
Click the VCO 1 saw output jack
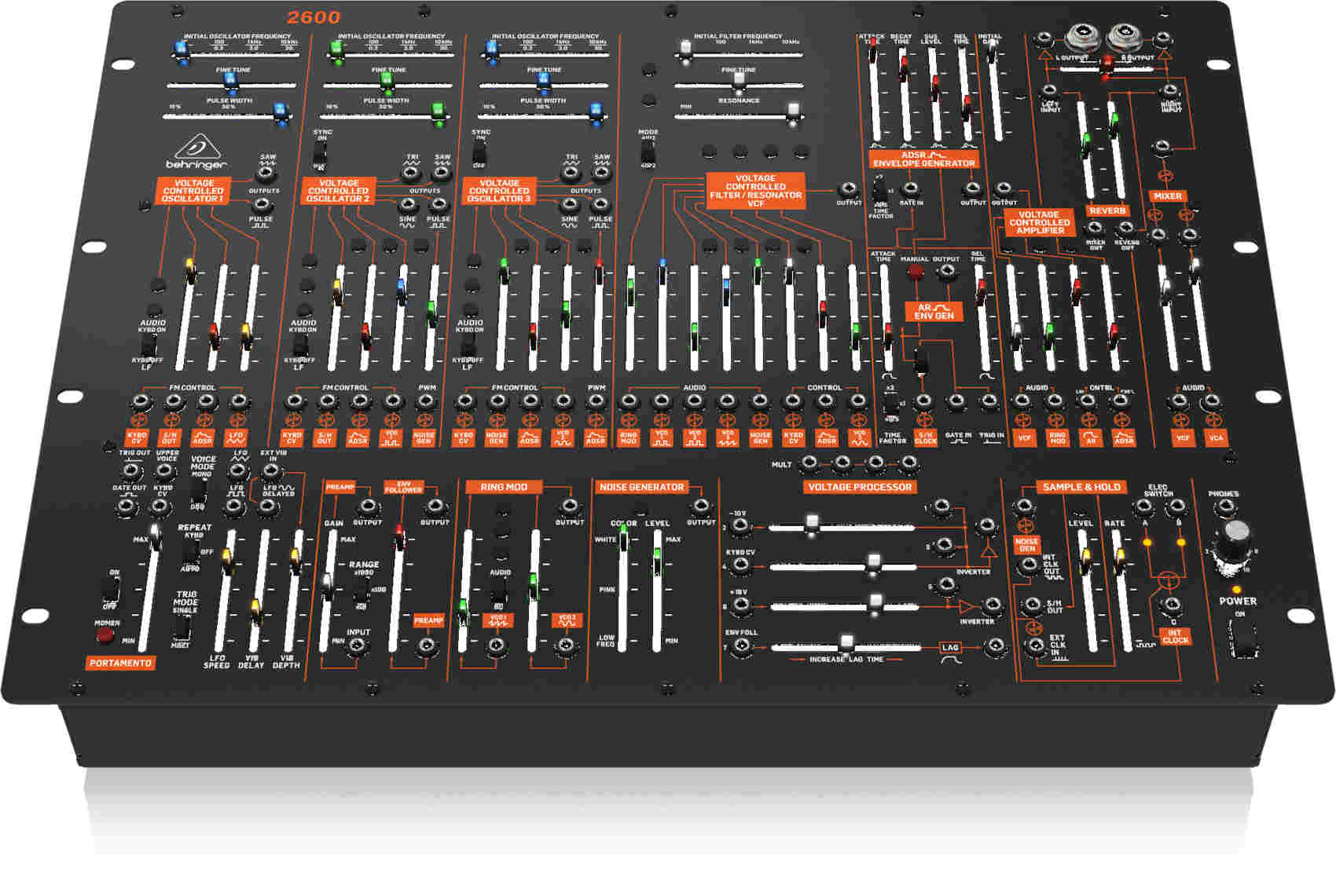tap(268, 174)
